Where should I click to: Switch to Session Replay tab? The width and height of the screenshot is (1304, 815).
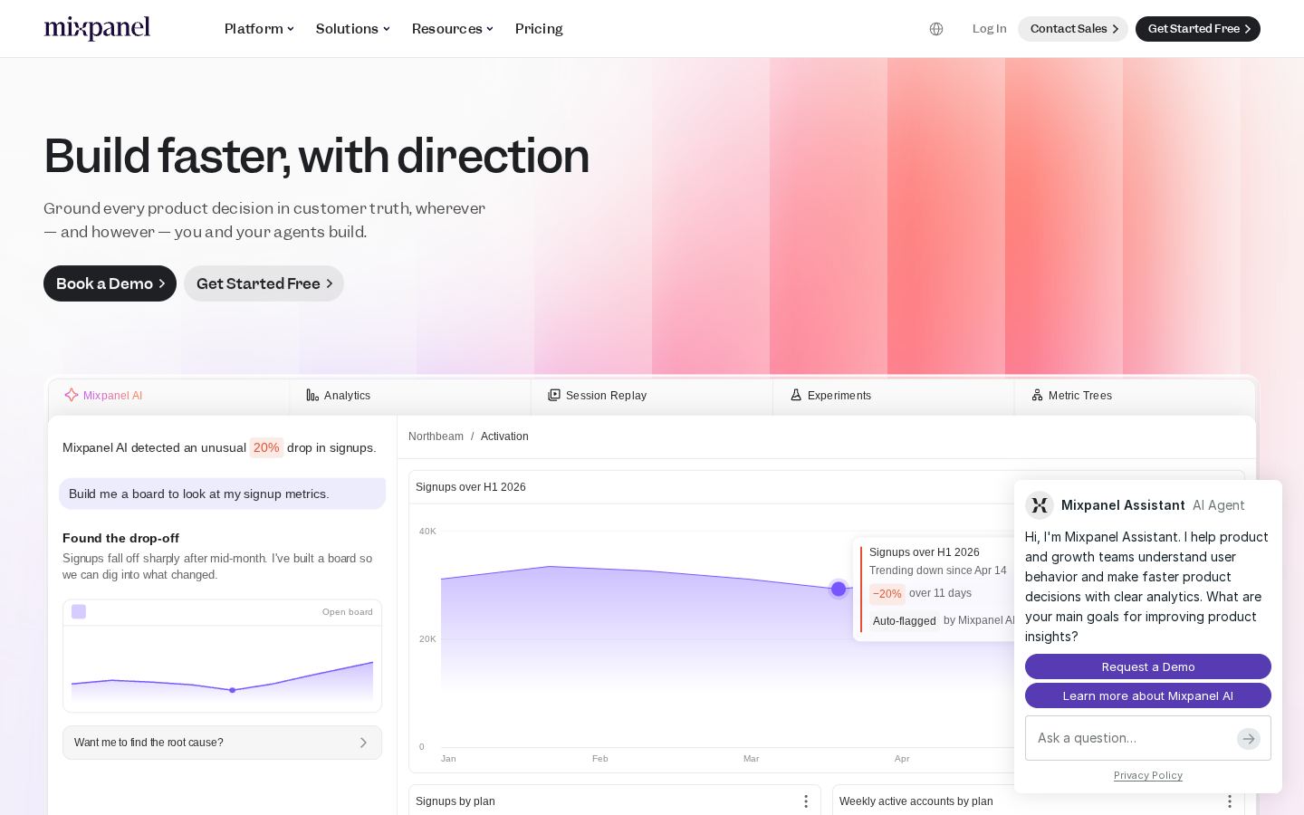coord(652,396)
